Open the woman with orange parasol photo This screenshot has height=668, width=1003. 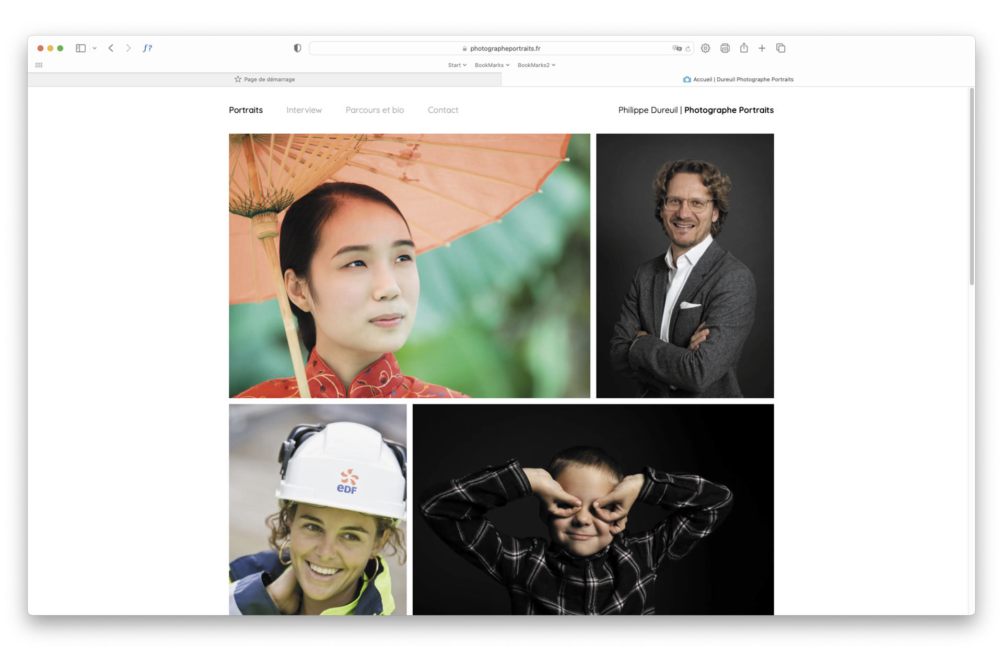coord(410,266)
